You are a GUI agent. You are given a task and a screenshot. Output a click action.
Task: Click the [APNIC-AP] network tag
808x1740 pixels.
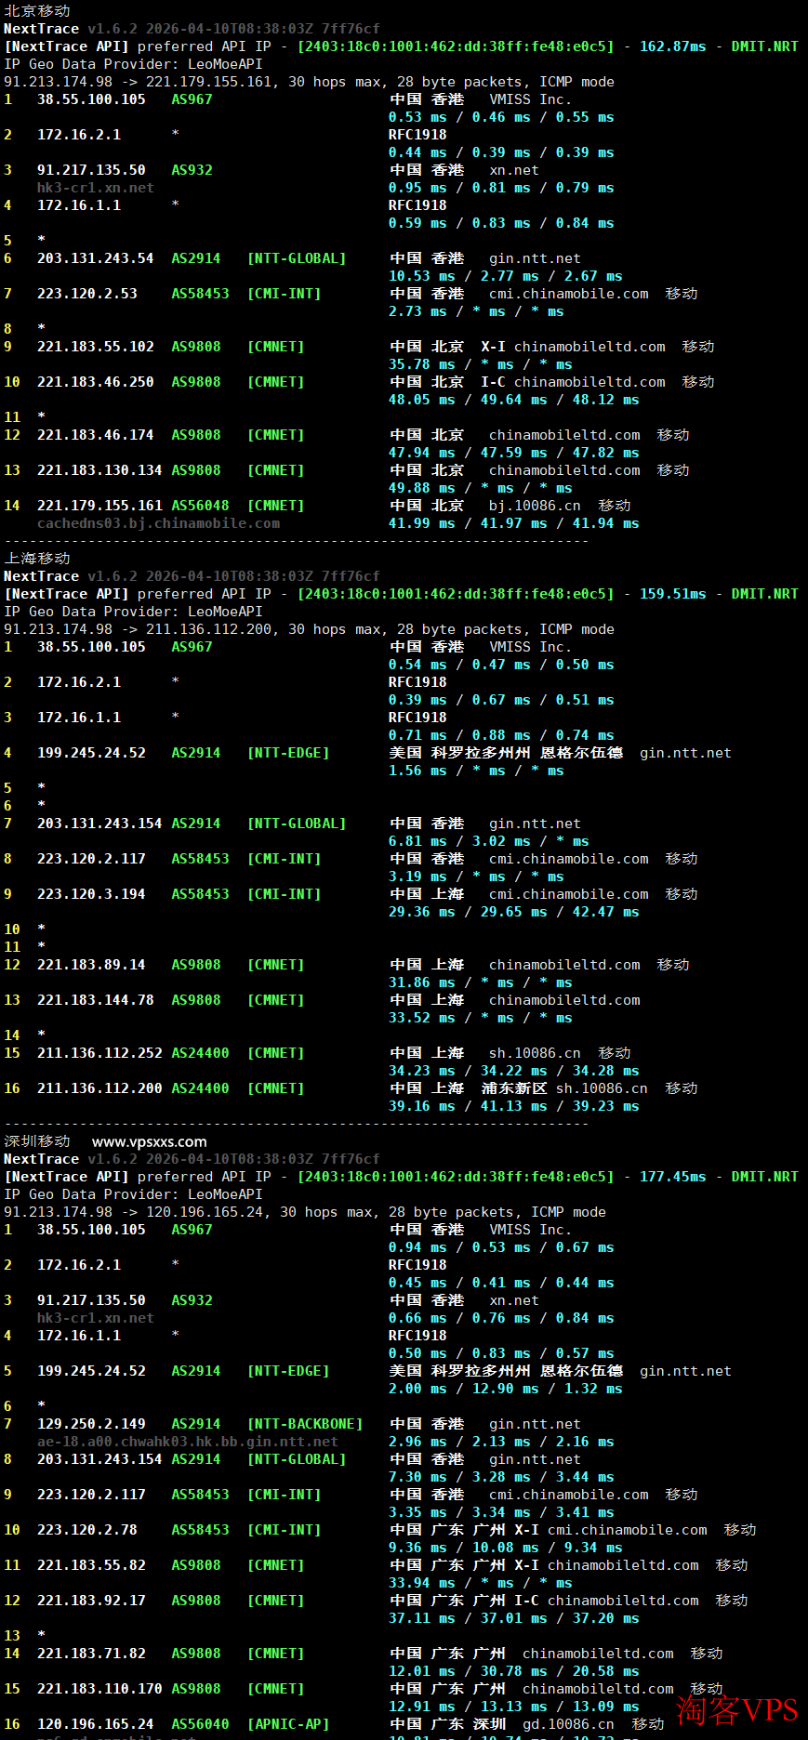click(288, 1724)
